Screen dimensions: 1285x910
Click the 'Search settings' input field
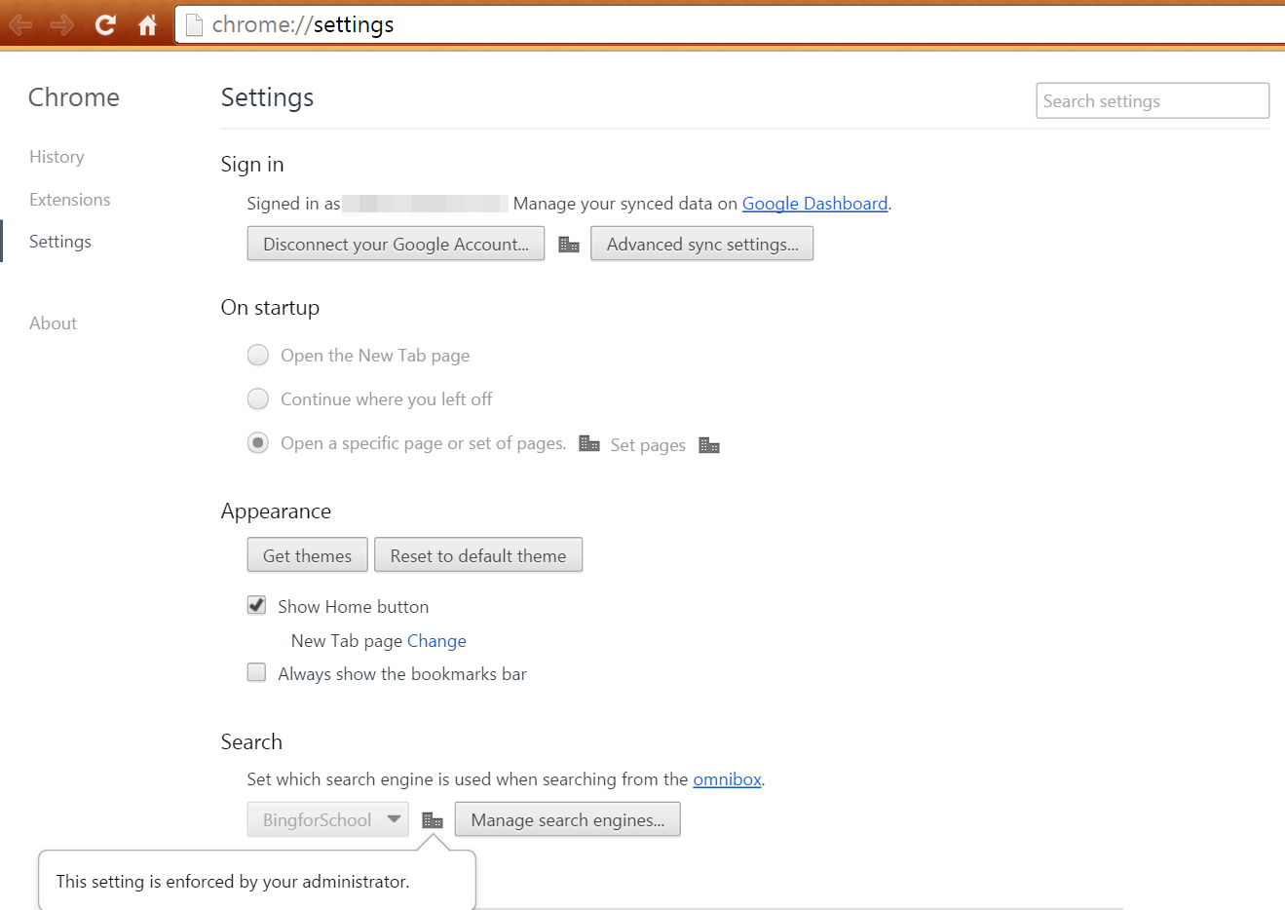point(1153,100)
